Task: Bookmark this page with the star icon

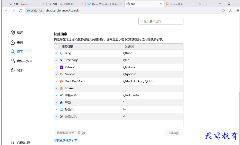Action: click(223, 11)
